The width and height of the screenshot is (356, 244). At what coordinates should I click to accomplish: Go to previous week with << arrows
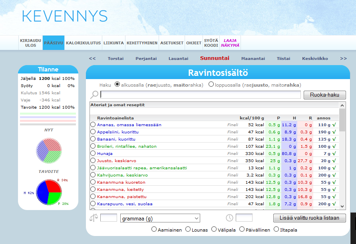click(x=92, y=59)
